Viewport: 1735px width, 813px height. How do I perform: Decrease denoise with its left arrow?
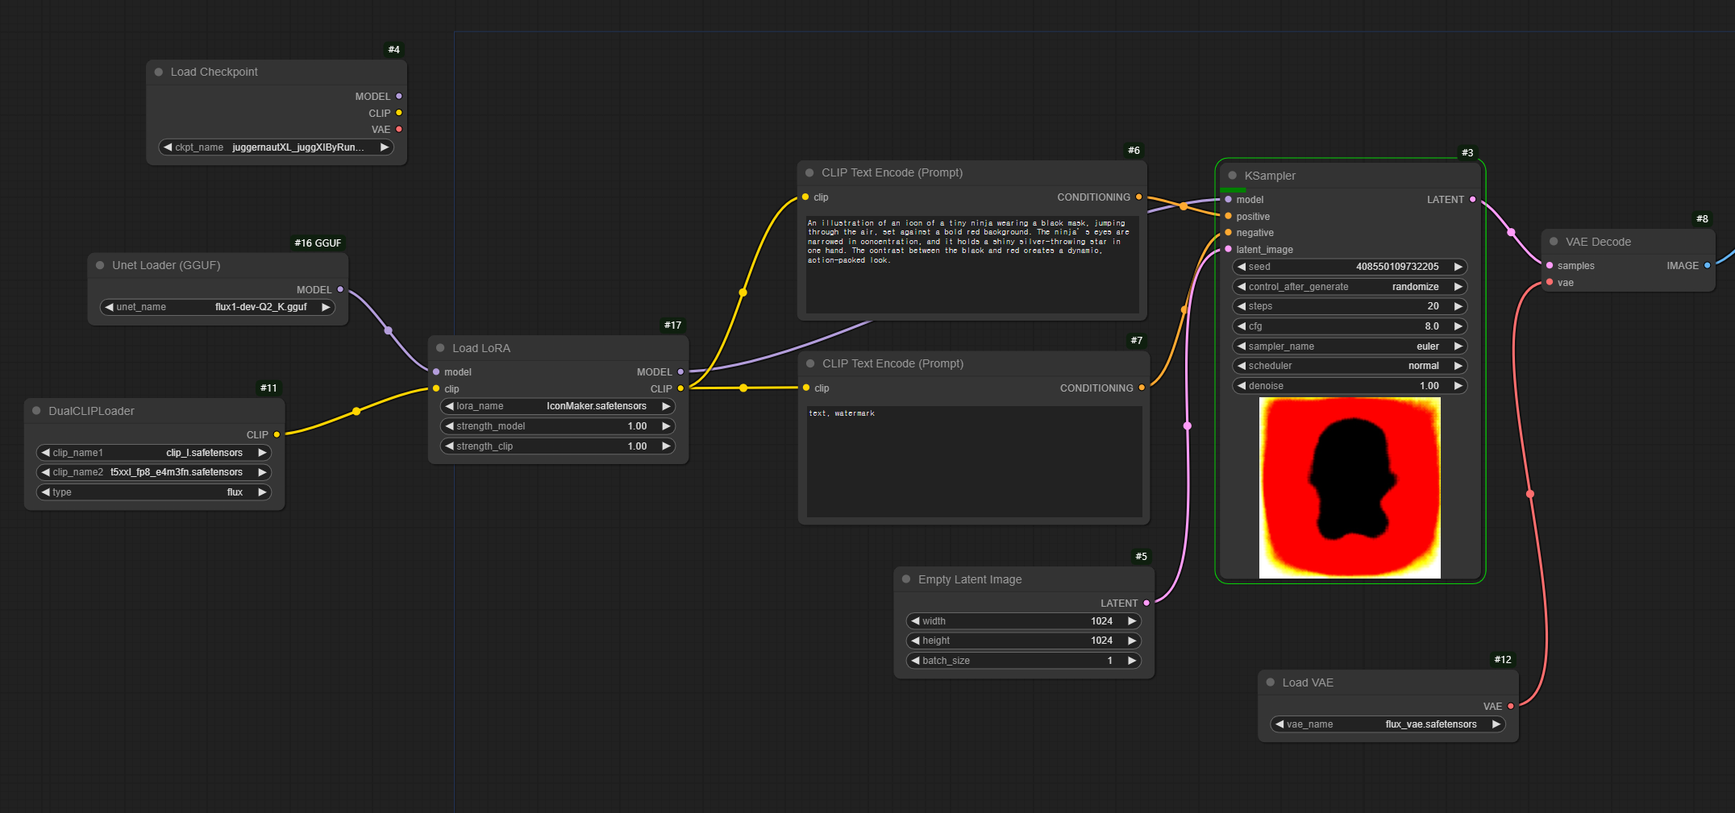(1242, 386)
